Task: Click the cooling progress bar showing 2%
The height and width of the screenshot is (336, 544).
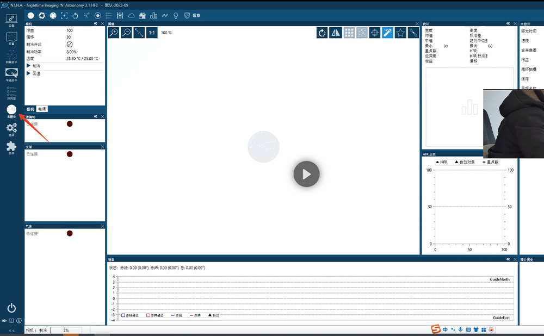Action: 66,331
